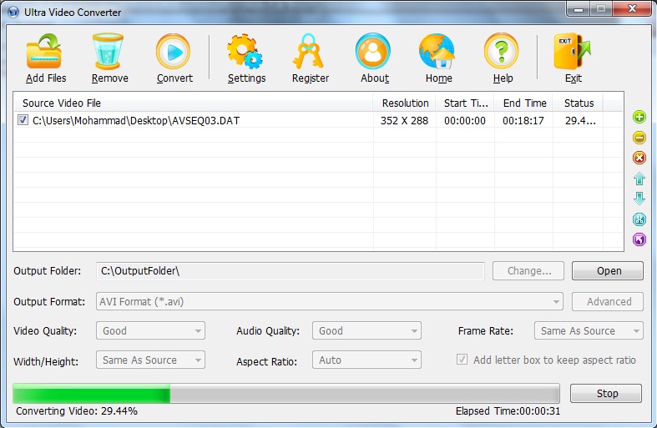Open the Audio Quality dropdown

[x=366, y=330]
